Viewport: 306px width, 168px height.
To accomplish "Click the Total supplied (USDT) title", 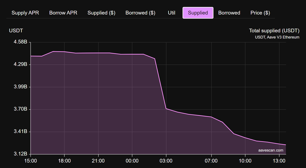I will 274,31.
